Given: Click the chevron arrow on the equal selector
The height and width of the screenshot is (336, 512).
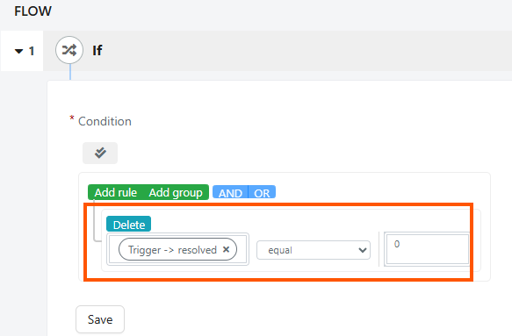Looking at the screenshot, I should coord(362,250).
